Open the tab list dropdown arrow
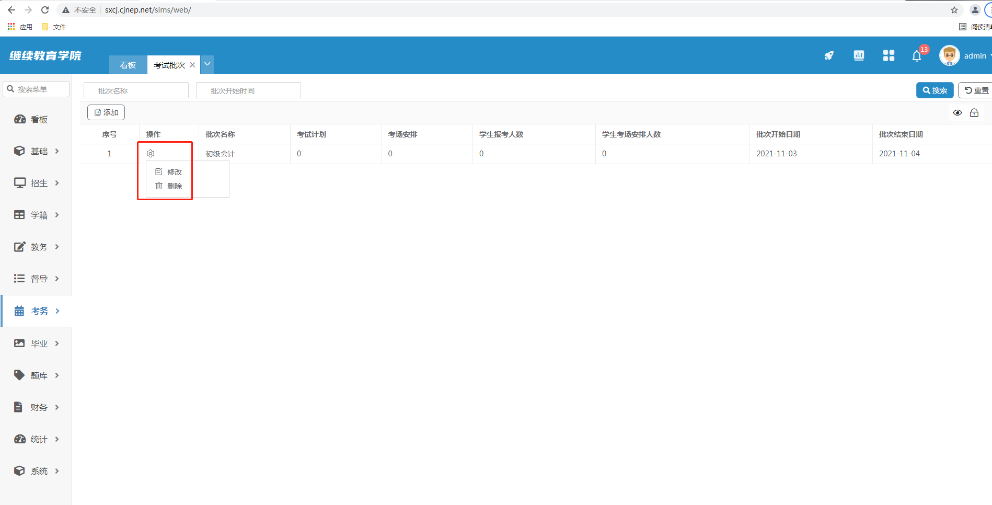The height and width of the screenshot is (505, 992). (x=207, y=64)
